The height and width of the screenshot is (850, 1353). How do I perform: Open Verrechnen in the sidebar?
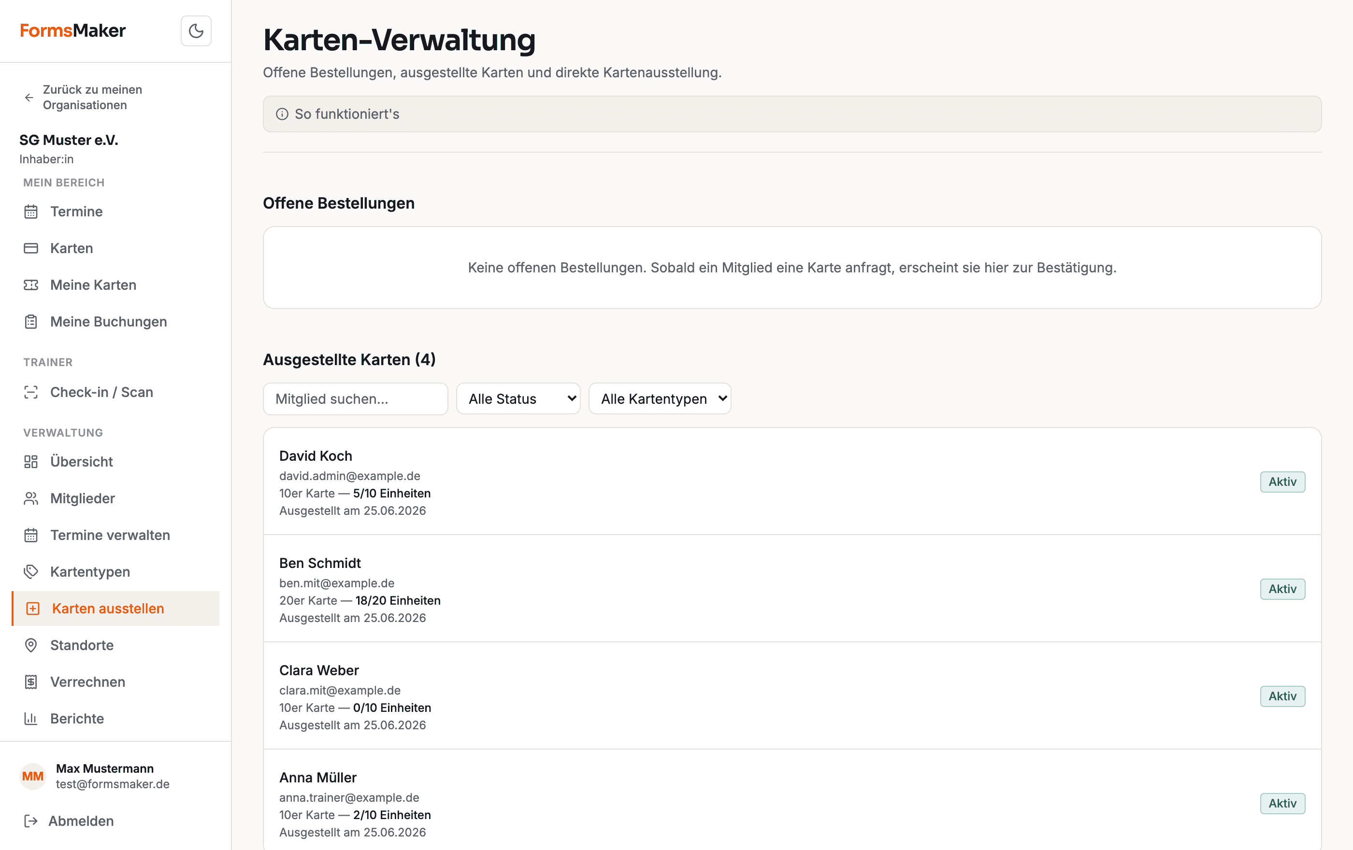115,681
